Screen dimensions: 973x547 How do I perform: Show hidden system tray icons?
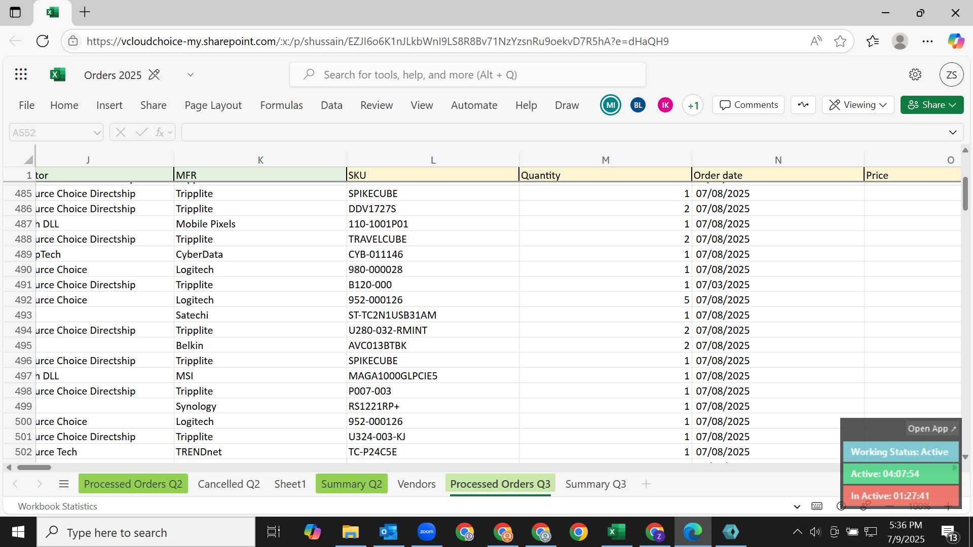coord(797,532)
